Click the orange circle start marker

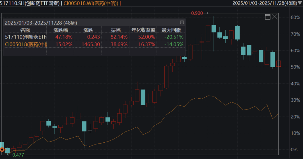coord(2,150)
